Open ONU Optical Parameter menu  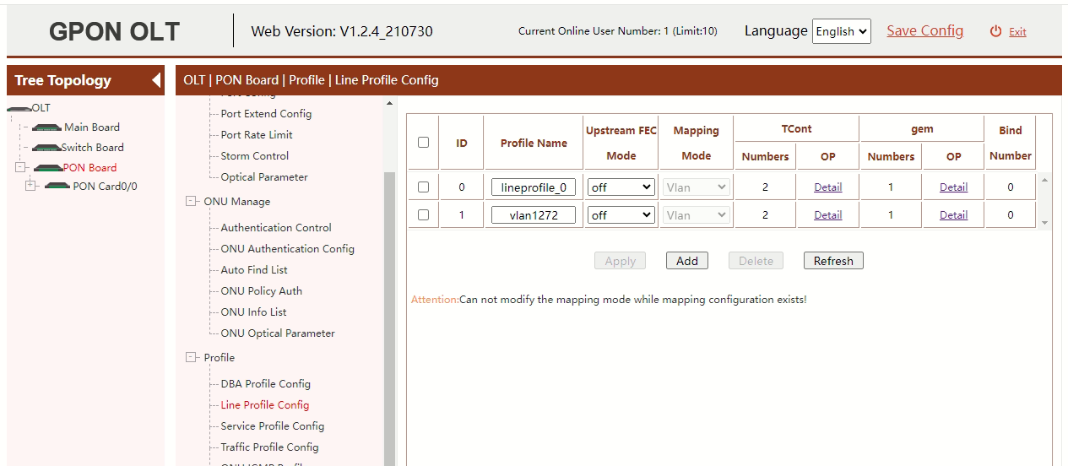tap(278, 333)
